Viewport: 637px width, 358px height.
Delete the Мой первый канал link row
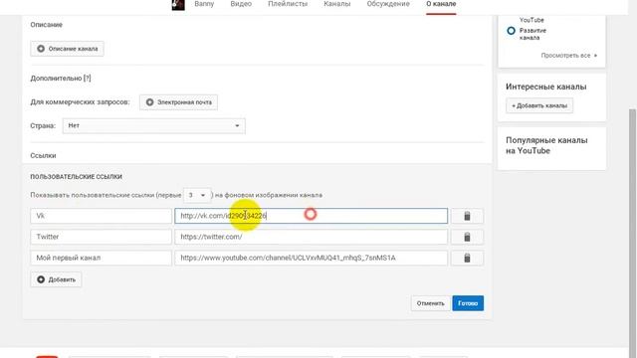[467, 259]
